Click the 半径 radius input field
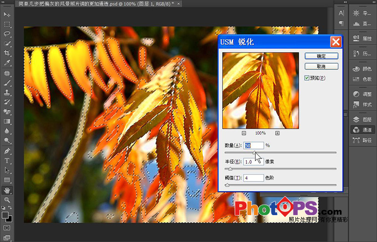This screenshot has height=242, width=377. (x=254, y=162)
